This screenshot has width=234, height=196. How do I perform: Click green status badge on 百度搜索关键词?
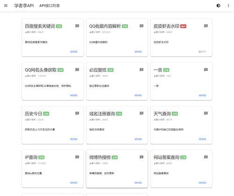click(x=59, y=26)
